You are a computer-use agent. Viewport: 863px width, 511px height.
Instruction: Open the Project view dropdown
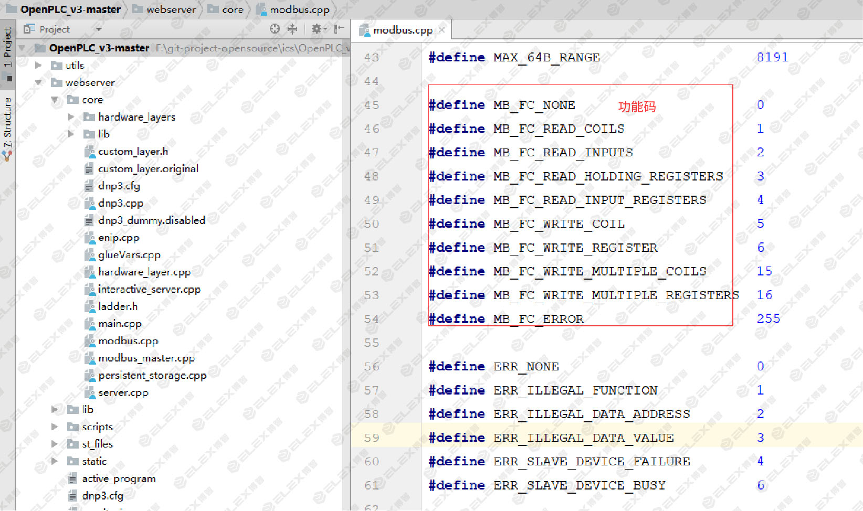[99, 29]
